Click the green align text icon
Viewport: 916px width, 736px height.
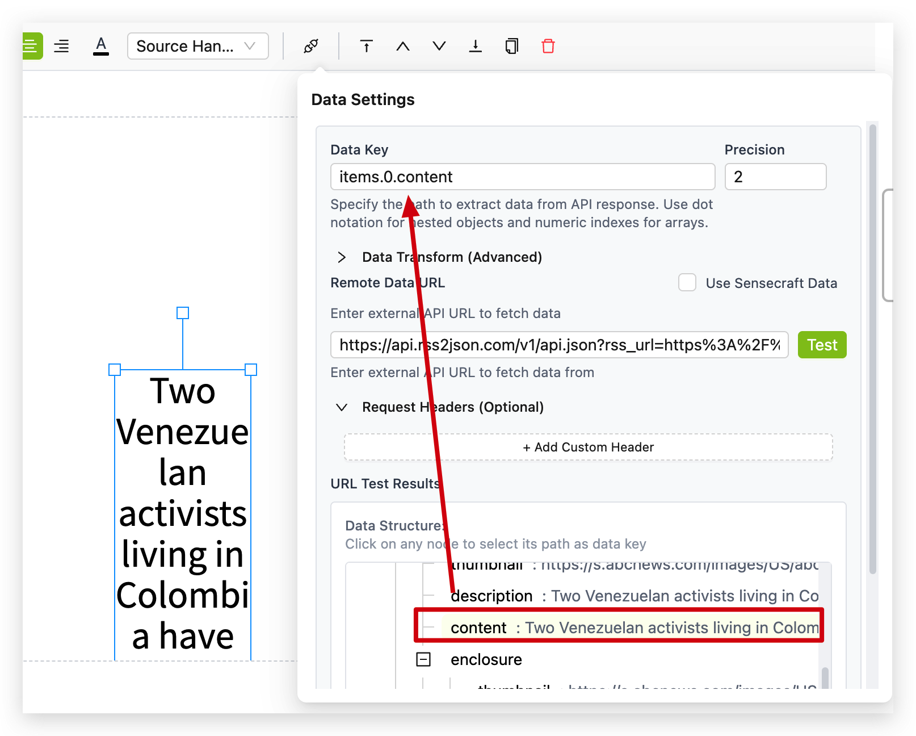tap(31, 46)
